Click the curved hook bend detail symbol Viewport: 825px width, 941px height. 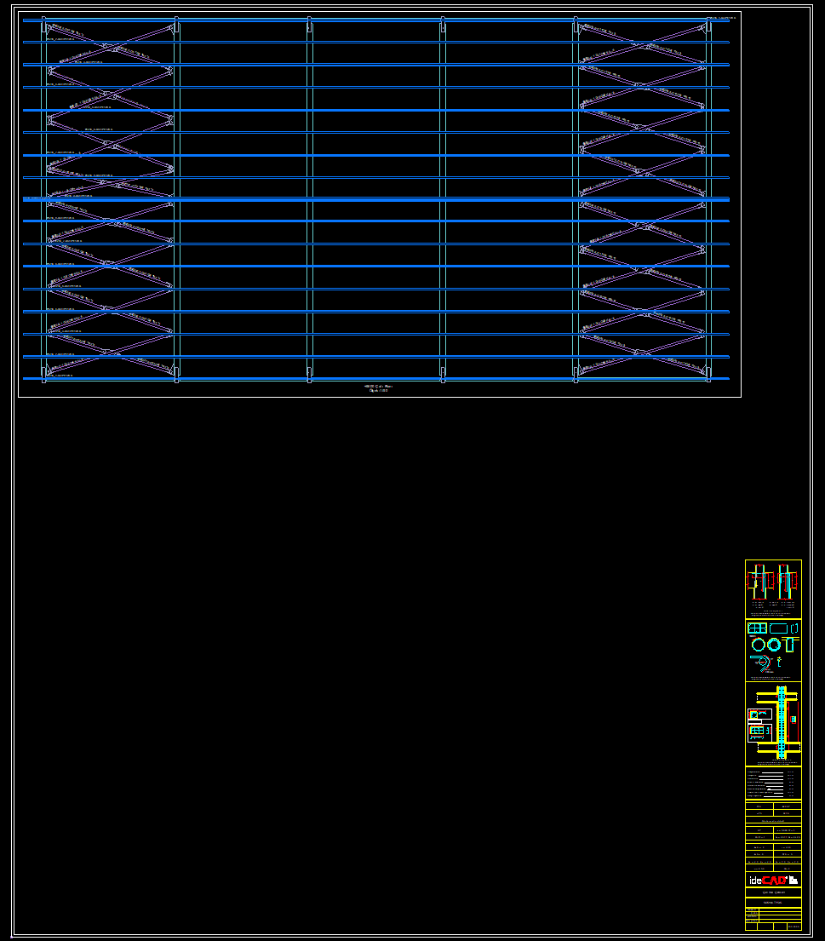(x=761, y=663)
